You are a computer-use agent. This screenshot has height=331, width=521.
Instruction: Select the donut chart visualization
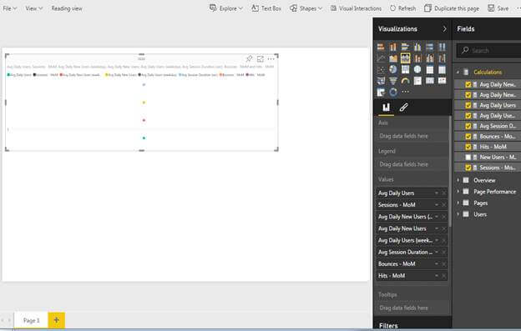393,92
